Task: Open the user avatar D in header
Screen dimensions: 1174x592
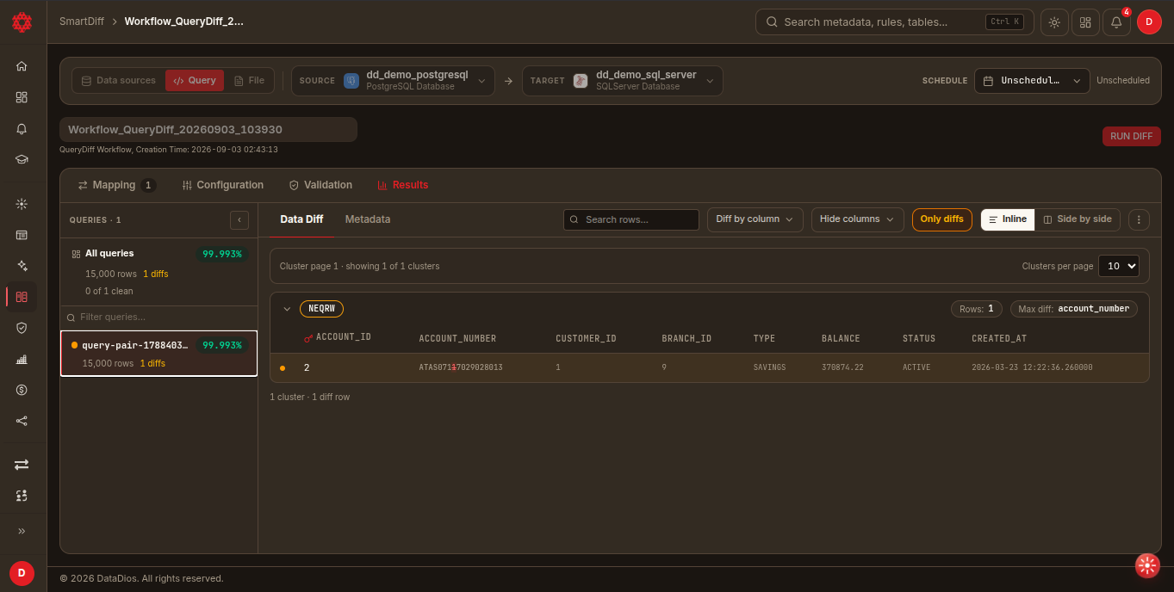Action: pos(1149,22)
